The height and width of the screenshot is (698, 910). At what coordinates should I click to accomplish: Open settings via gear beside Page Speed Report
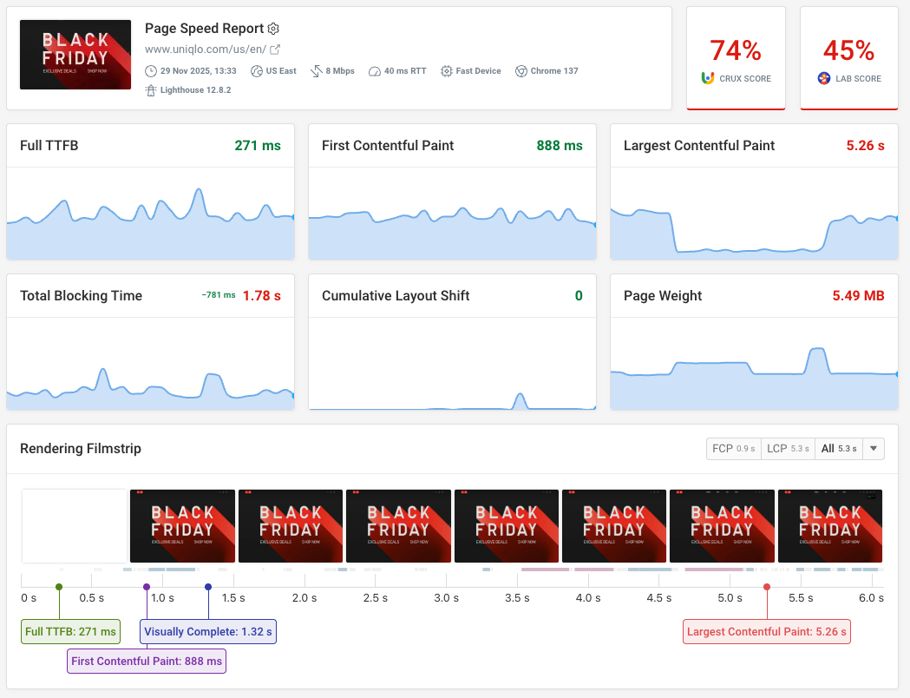pyautogui.click(x=273, y=30)
